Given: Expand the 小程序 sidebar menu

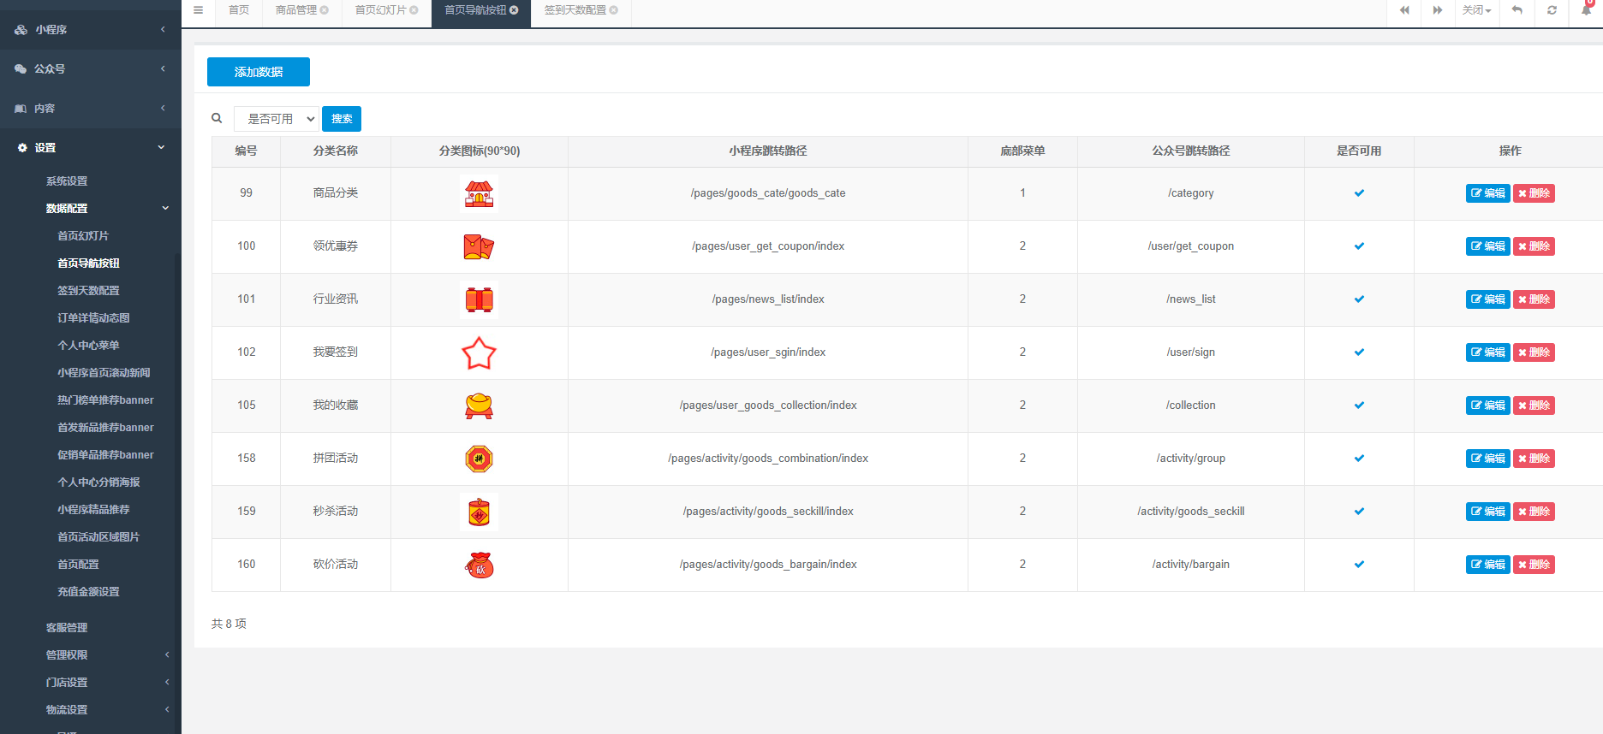Looking at the screenshot, I should (x=90, y=29).
